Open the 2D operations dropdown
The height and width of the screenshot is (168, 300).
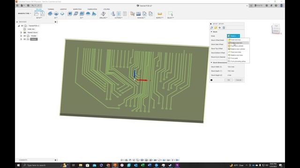pos(55,18)
